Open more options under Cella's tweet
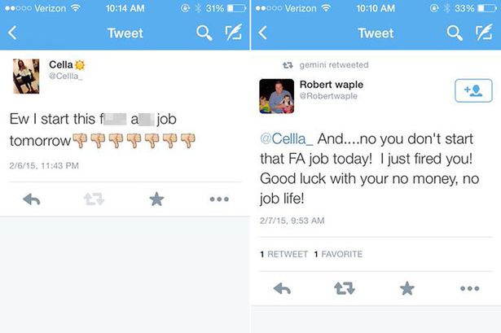Image resolution: width=501 pixels, height=333 pixels. click(x=219, y=199)
